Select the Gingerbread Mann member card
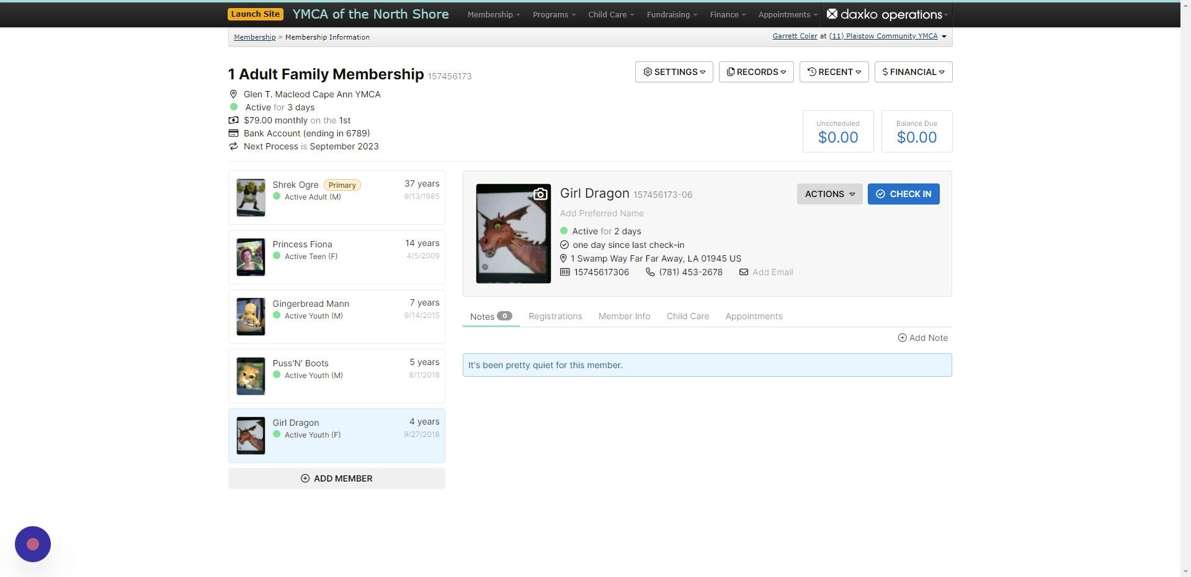This screenshot has width=1191, height=577. pyautogui.click(x=336, y=317)
